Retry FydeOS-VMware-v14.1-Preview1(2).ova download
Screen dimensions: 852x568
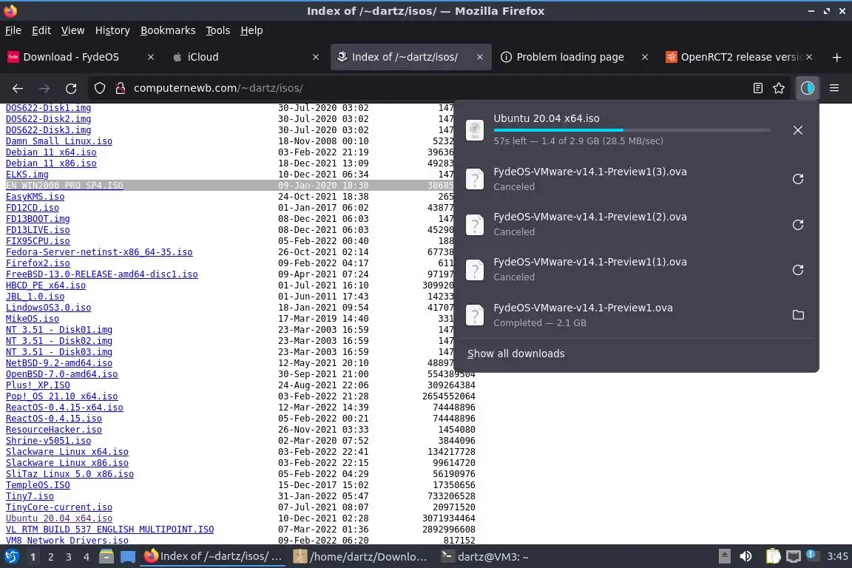coord(798,225)
